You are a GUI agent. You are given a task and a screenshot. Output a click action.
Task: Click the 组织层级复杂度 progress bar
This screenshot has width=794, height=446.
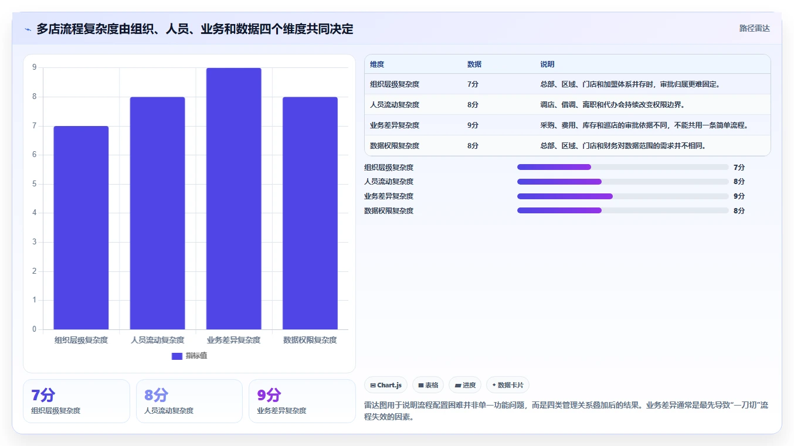[x=623, y=167]
